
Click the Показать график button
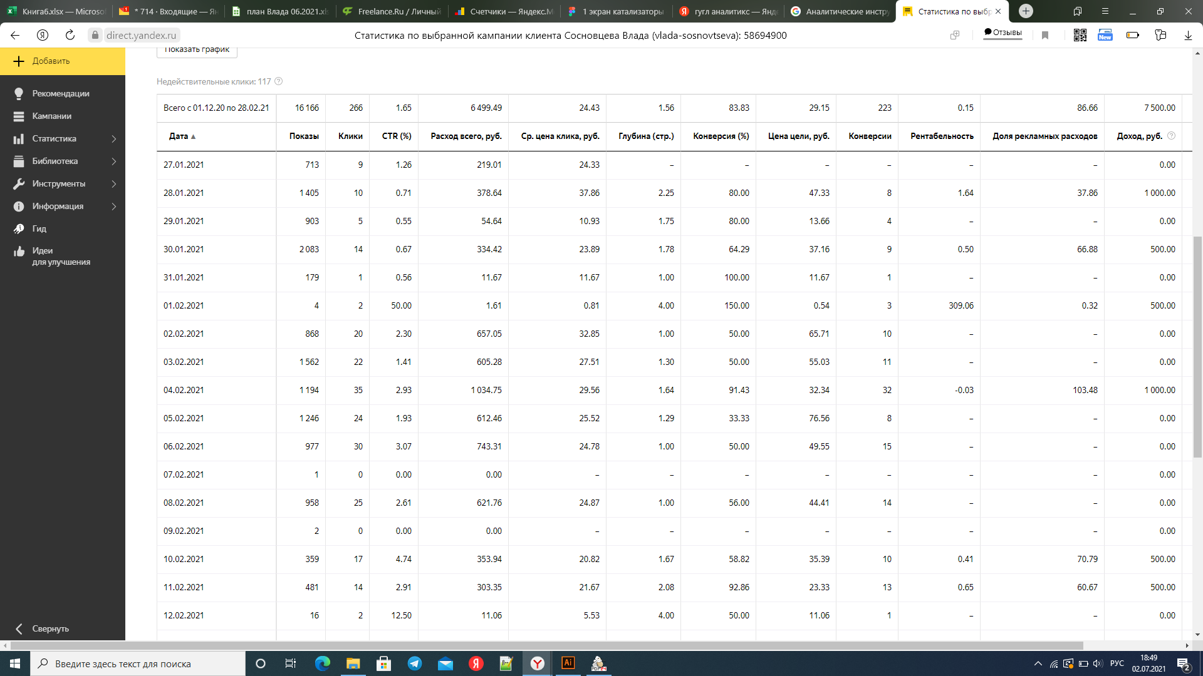197,50
